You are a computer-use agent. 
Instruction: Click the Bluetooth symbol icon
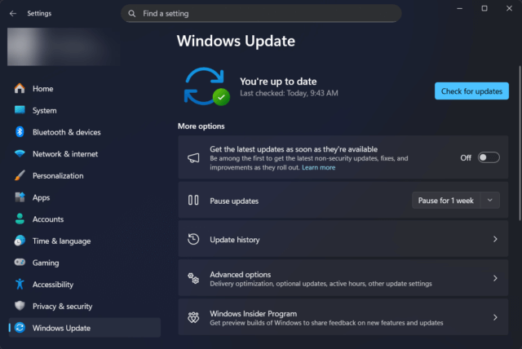[20, 132]
